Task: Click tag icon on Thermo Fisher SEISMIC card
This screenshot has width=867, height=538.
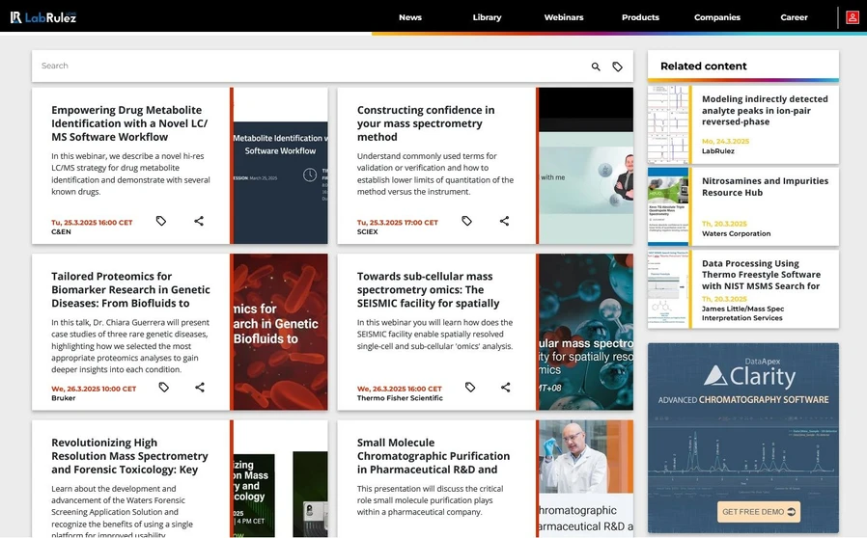Action: (x=470, y=388)
